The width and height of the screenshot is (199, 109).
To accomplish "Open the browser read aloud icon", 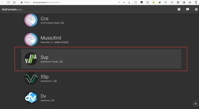I will 119,2.
